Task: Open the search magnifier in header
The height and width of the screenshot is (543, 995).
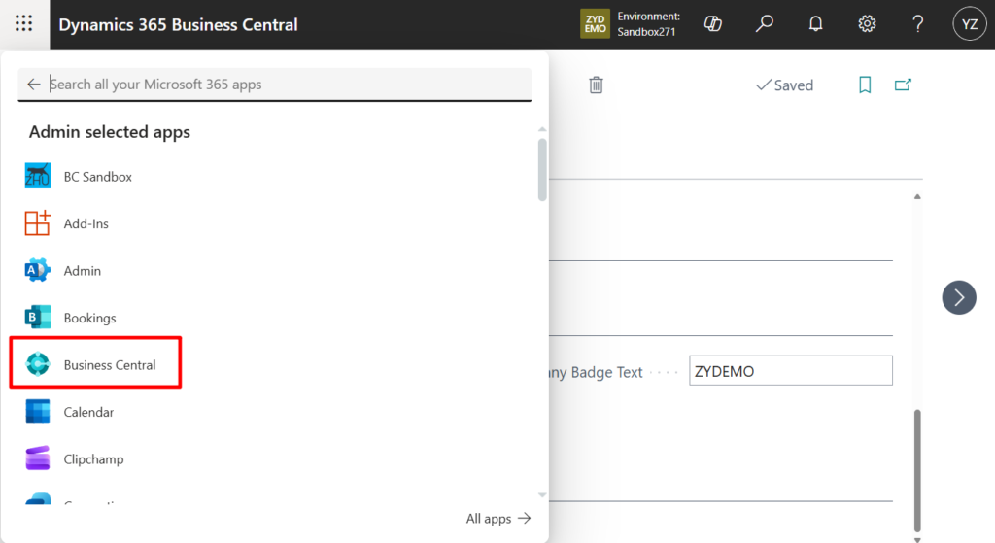Action: pos(765,24)
